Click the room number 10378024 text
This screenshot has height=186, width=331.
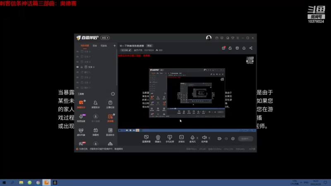[x=149, y=50]
